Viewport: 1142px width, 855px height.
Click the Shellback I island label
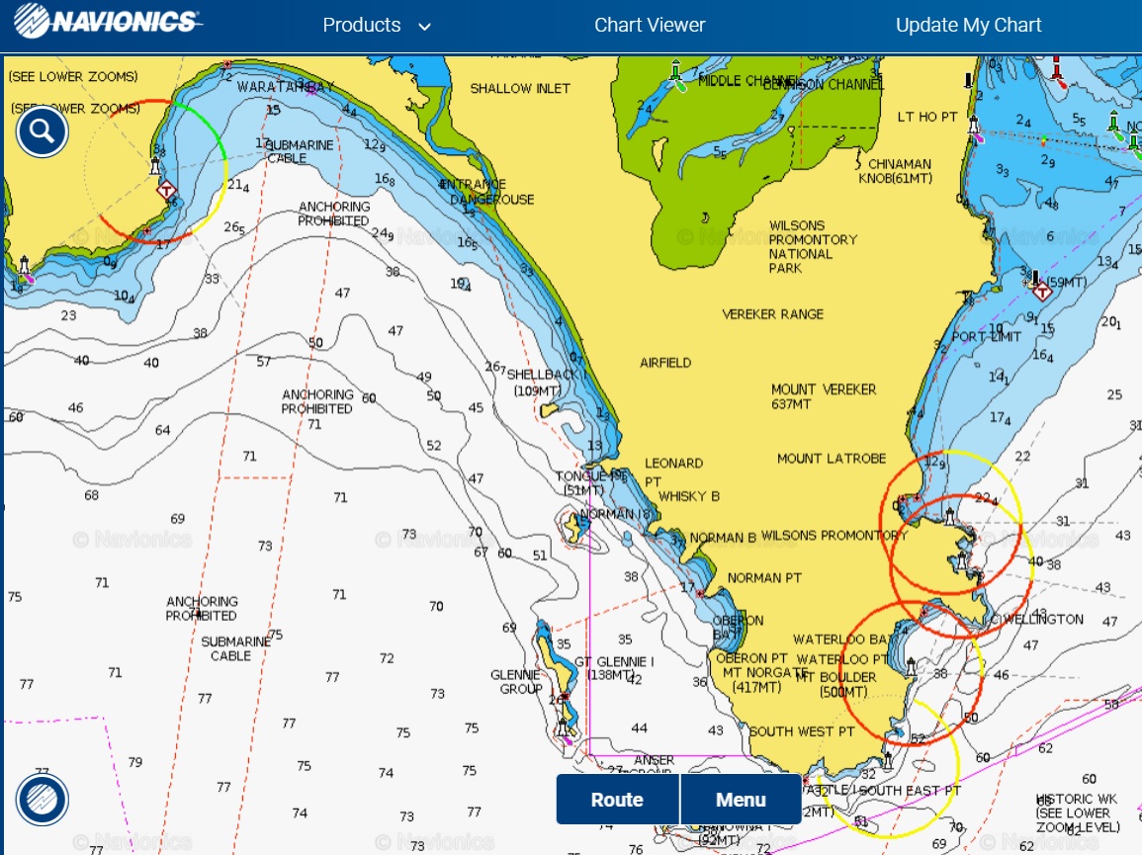(546, 383)
